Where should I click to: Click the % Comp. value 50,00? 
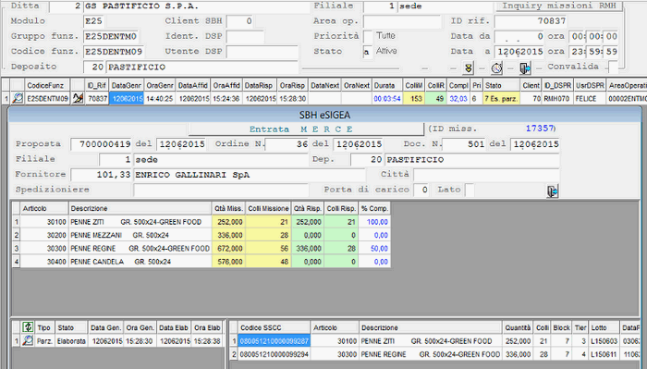tap(374, 249)
